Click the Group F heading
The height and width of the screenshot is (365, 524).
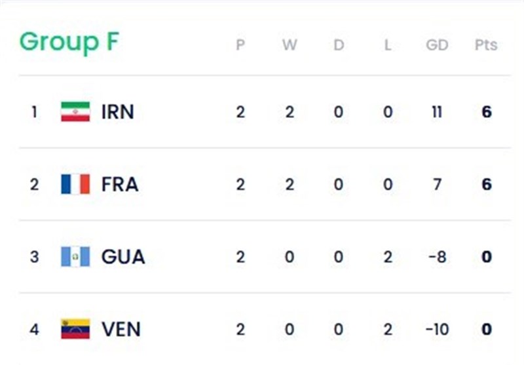coord(69,42)
